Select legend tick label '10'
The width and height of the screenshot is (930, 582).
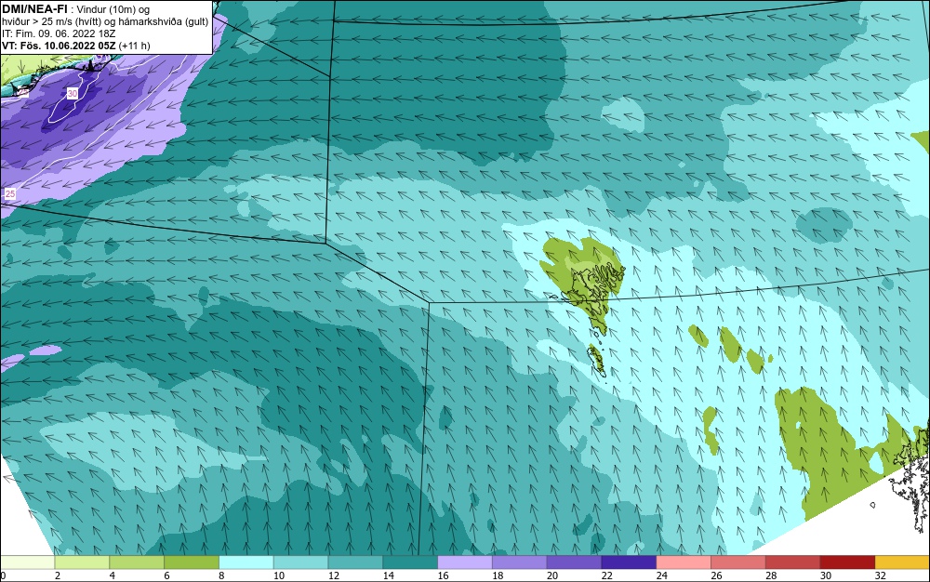279,575
